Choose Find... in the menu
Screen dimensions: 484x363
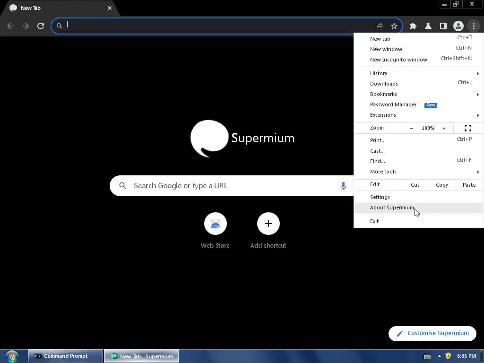pyautogui.click(x=419, y=161)
